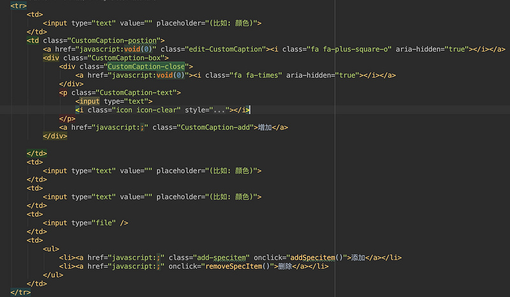The height and width of the screenshot is (297, 510).
Task: Click the 增加 link text
Action: click(265, 127)
